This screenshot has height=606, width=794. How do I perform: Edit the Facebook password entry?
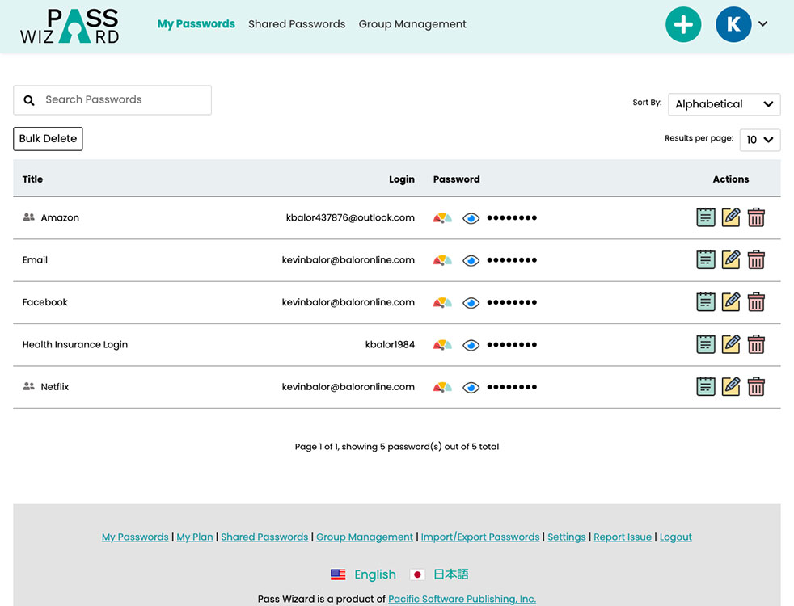click(x=731, y=302)
